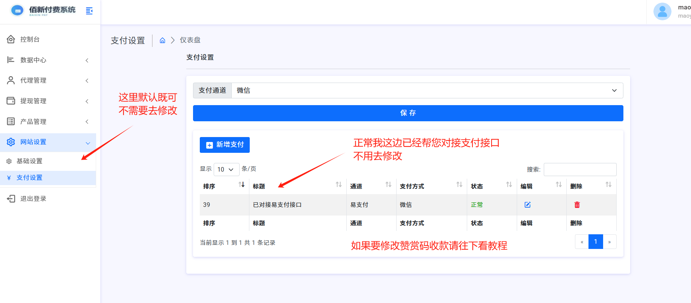Open the 支付通道 dropdown showing 微信
691x303 pixels.
[427, 90]
